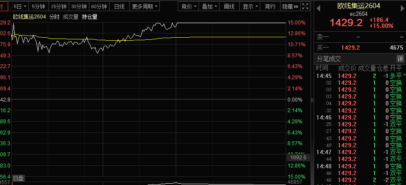Open trade details with the 详 icon
The image size is (406, 185).
400,59
